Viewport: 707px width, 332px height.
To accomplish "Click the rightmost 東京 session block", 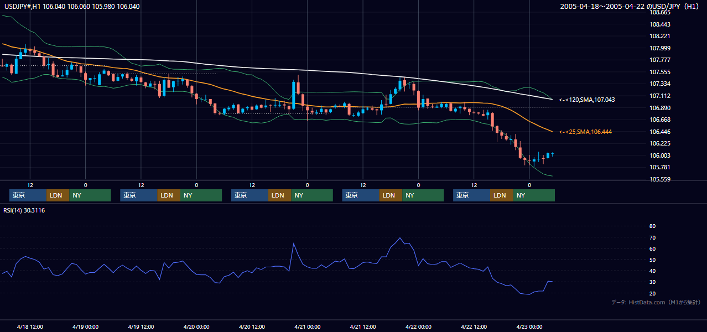I will [x=471, y=195].
